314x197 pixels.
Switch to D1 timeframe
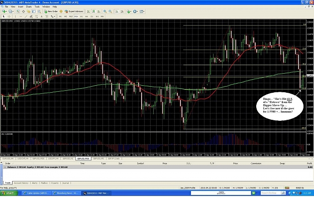[x=92, y=17]
